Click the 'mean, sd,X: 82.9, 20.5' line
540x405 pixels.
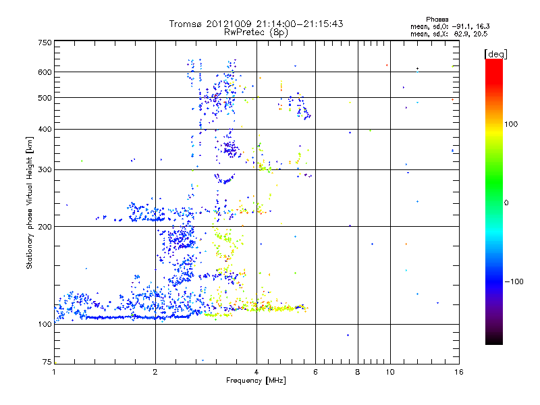(x=449, y=34)
